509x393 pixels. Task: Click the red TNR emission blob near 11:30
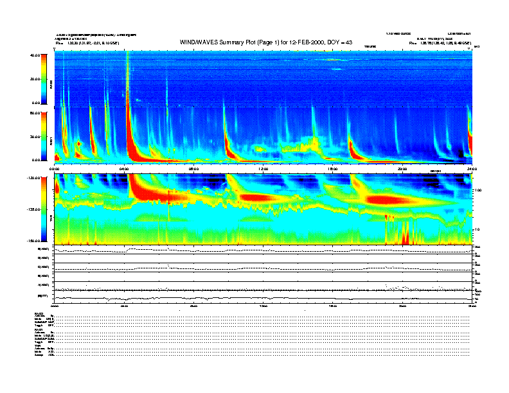tap(256, 198)
